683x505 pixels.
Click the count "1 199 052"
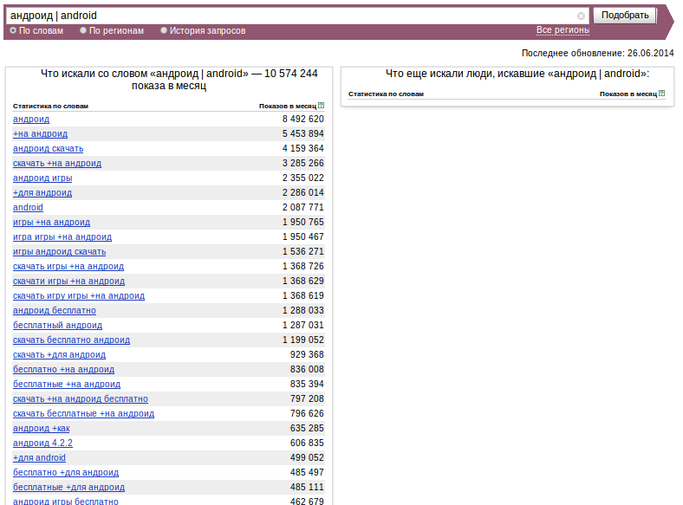pos(302,340)
